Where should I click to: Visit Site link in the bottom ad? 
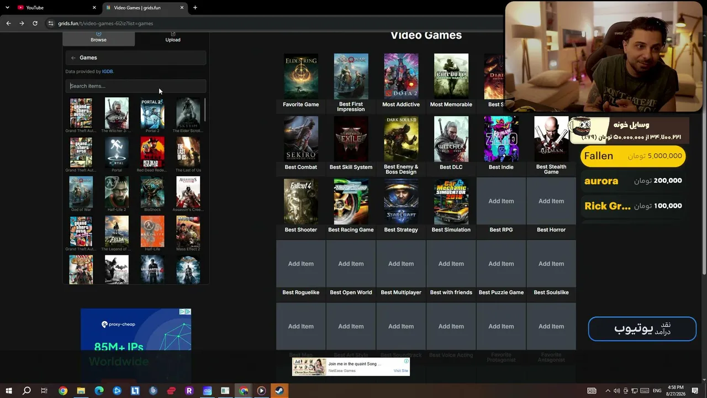401,371
